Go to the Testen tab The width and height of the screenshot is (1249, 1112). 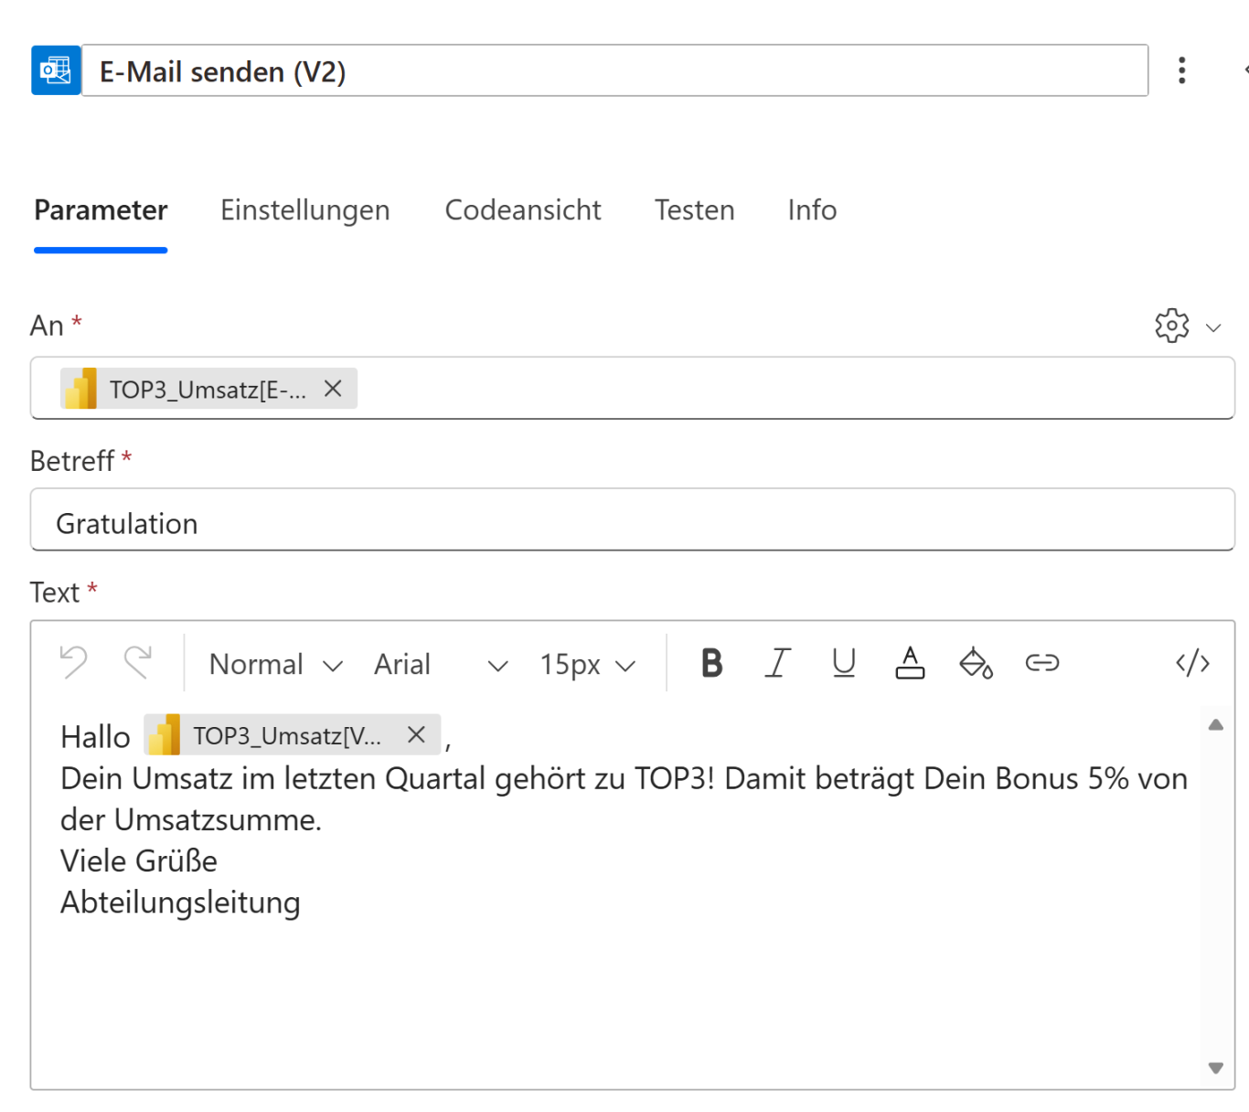(694, 210)
